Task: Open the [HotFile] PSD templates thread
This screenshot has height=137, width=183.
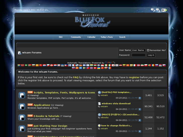Action: (x=117, y=92)
